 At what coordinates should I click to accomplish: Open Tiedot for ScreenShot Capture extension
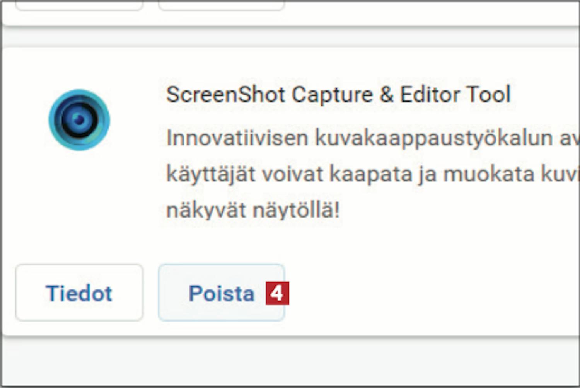tap(79, 293)
